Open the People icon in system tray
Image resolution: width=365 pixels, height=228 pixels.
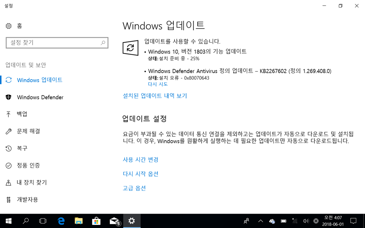pyautogui.click(x=246, y=221)
